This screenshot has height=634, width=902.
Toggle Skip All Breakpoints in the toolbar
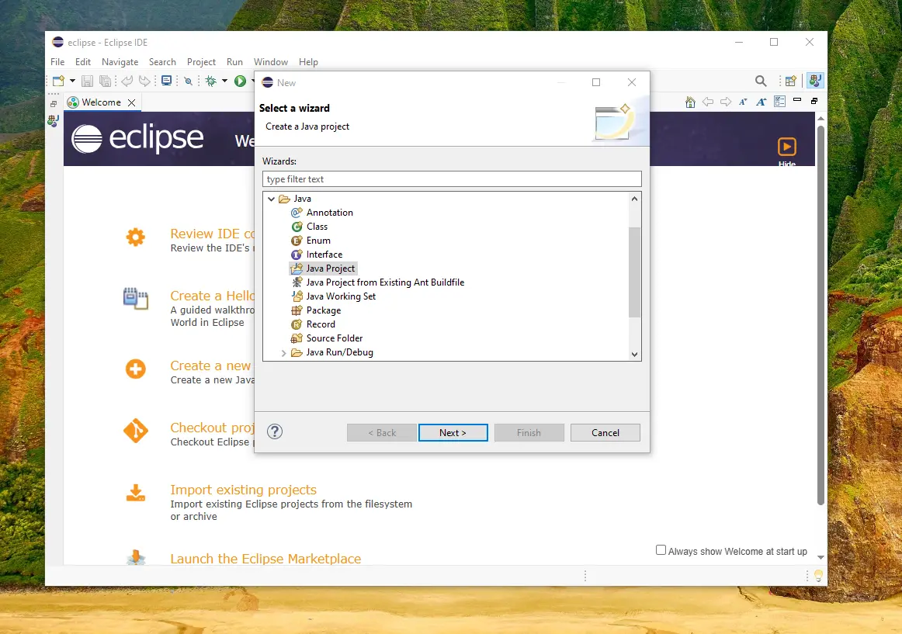click(188, 81)
